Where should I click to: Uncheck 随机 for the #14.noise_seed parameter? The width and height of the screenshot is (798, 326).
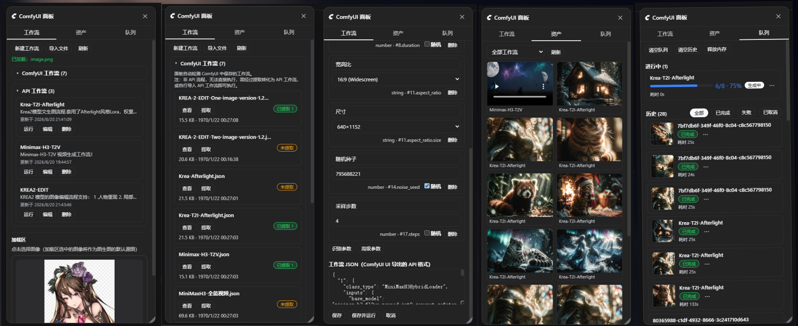pos(427,186)
